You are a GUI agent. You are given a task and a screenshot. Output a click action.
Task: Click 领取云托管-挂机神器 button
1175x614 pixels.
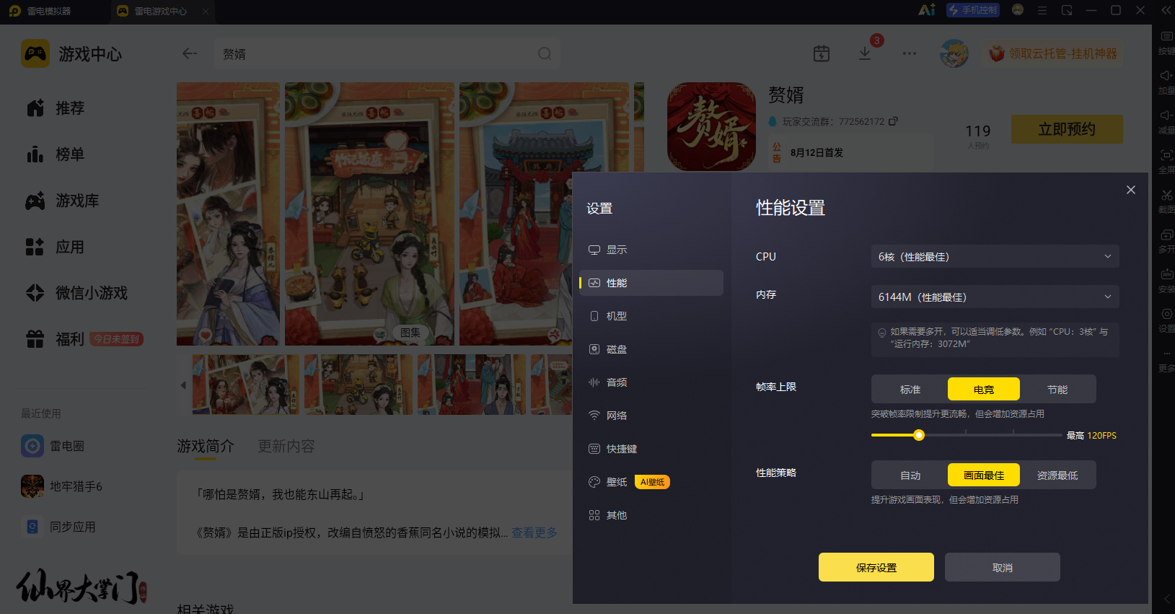coord(1052,53)
